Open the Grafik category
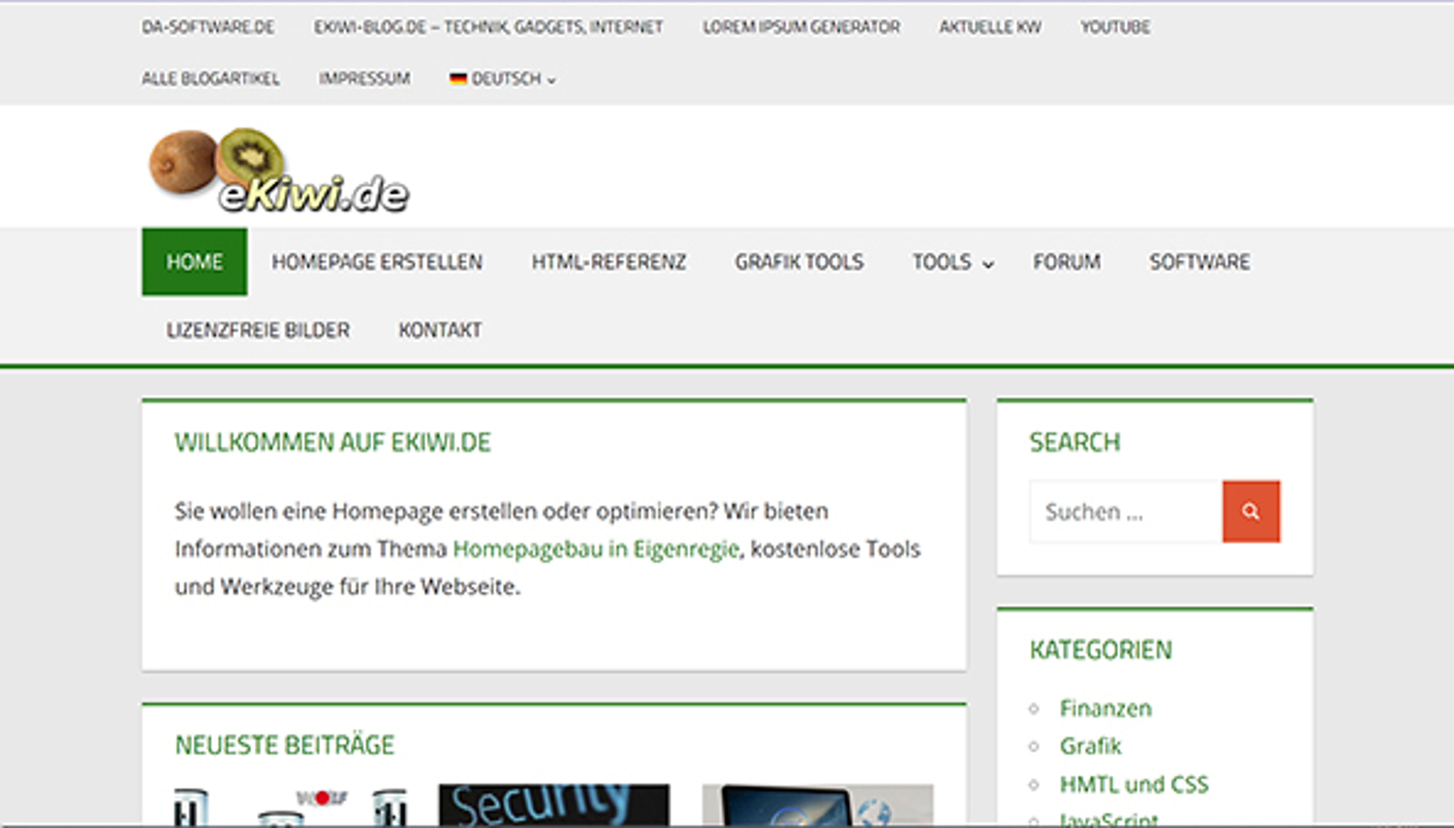 pyautogui.click(x=1090, y=746)
